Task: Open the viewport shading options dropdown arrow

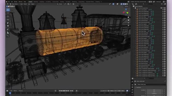Action: pyautogui.click(x=129, y=4)
